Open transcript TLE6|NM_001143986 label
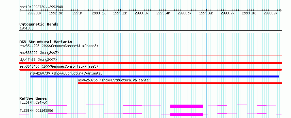The width and height of the screenshot is (291, 118). point(36,110)
